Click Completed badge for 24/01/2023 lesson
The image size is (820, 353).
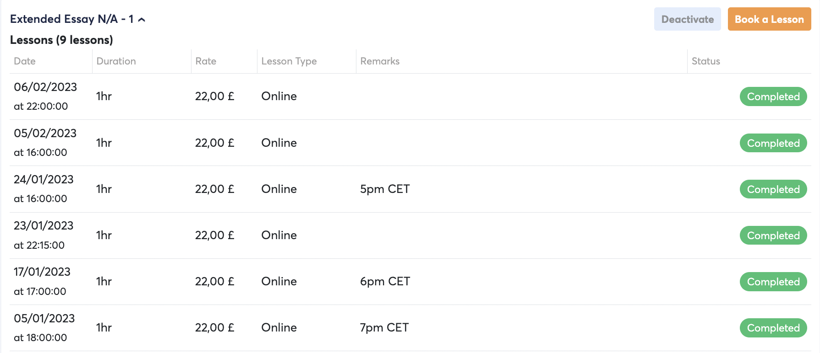coord(773,189)
